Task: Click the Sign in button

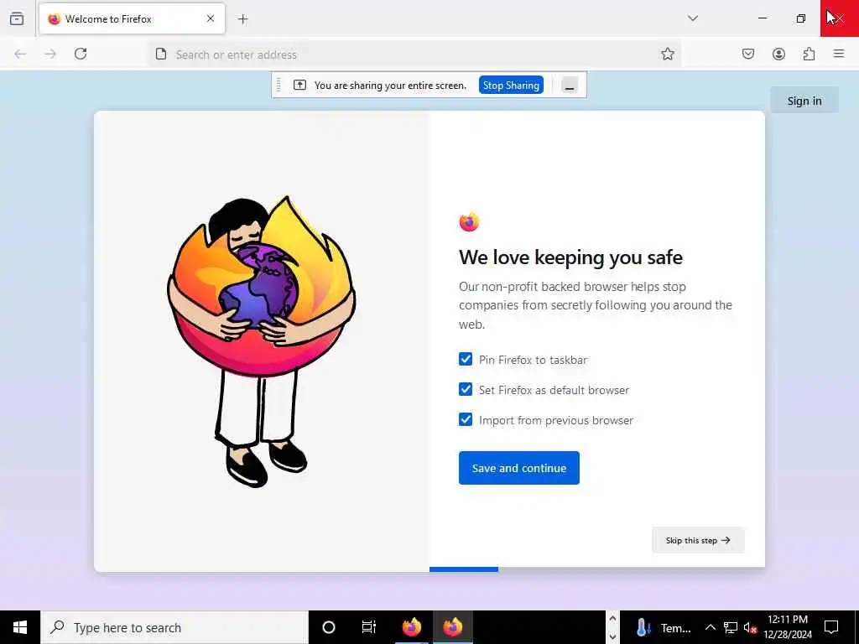Action: click(804, 101)
